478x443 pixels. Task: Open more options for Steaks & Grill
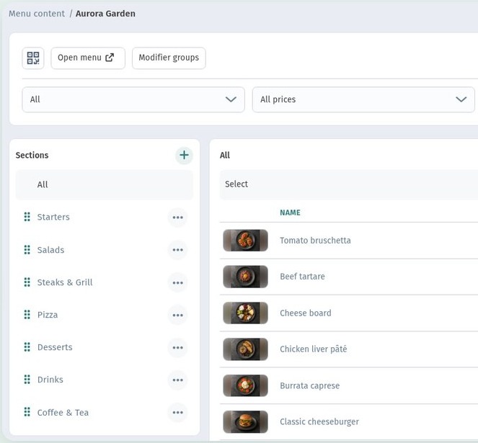(177, 283)
